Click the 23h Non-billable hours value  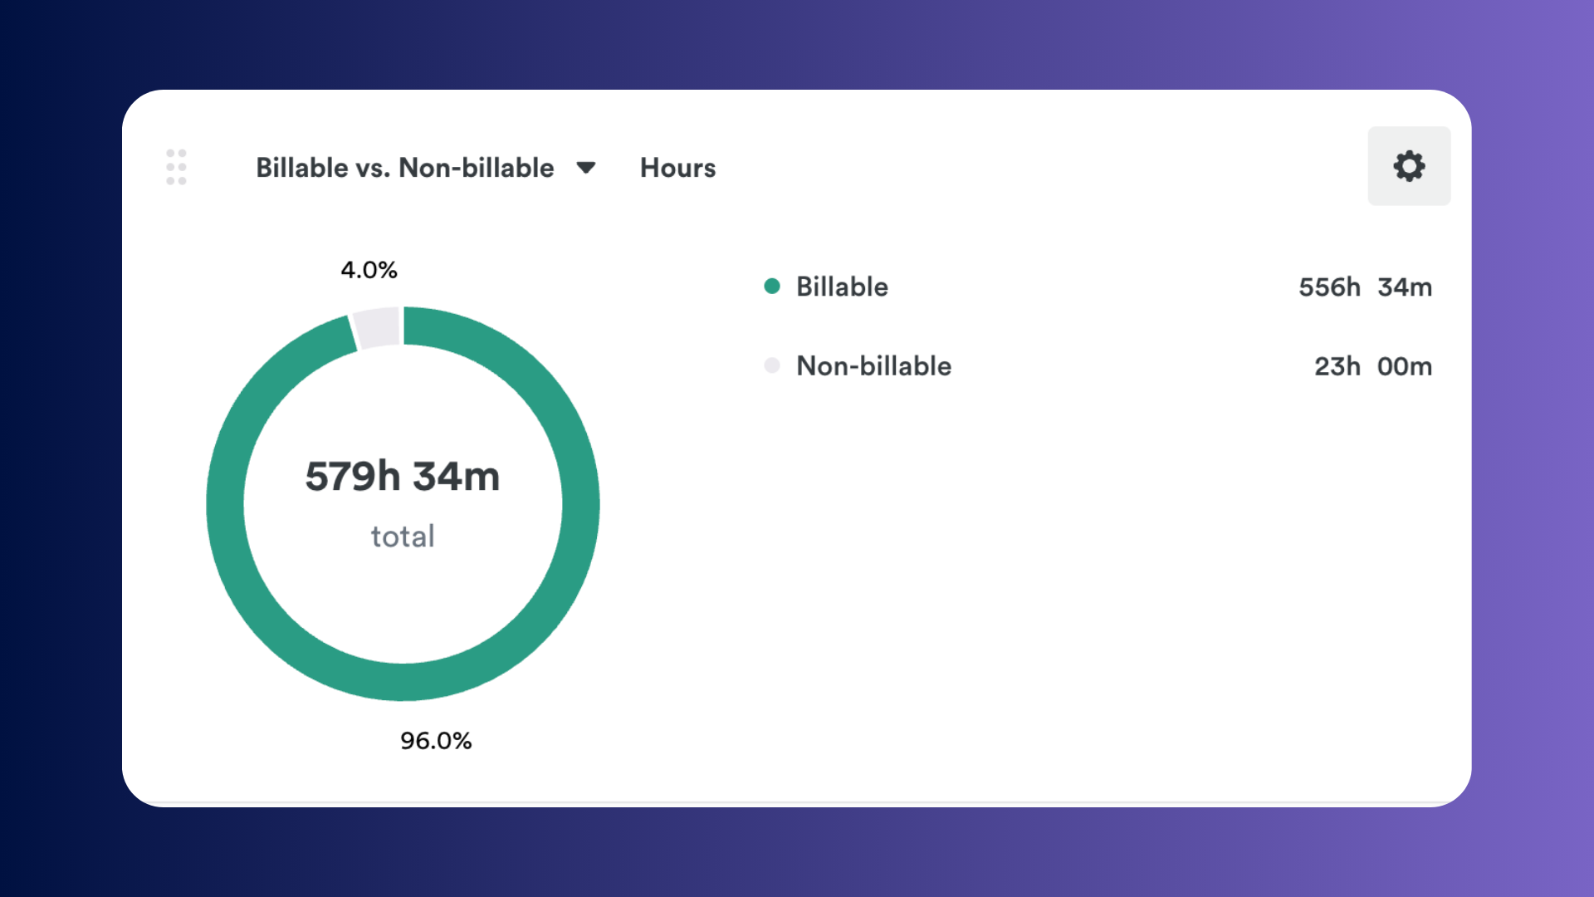[1337, 366]
